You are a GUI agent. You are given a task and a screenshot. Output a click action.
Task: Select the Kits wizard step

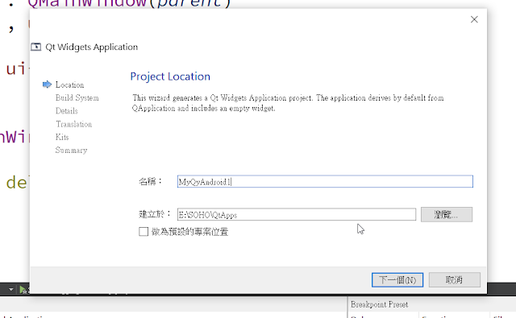point(62,137)
